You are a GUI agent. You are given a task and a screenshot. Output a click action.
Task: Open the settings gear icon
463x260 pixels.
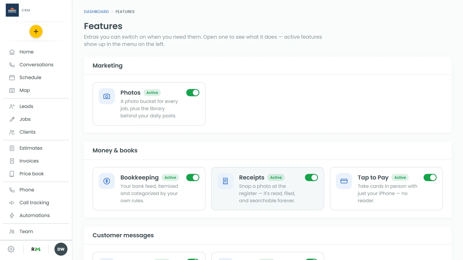point(11,249)
